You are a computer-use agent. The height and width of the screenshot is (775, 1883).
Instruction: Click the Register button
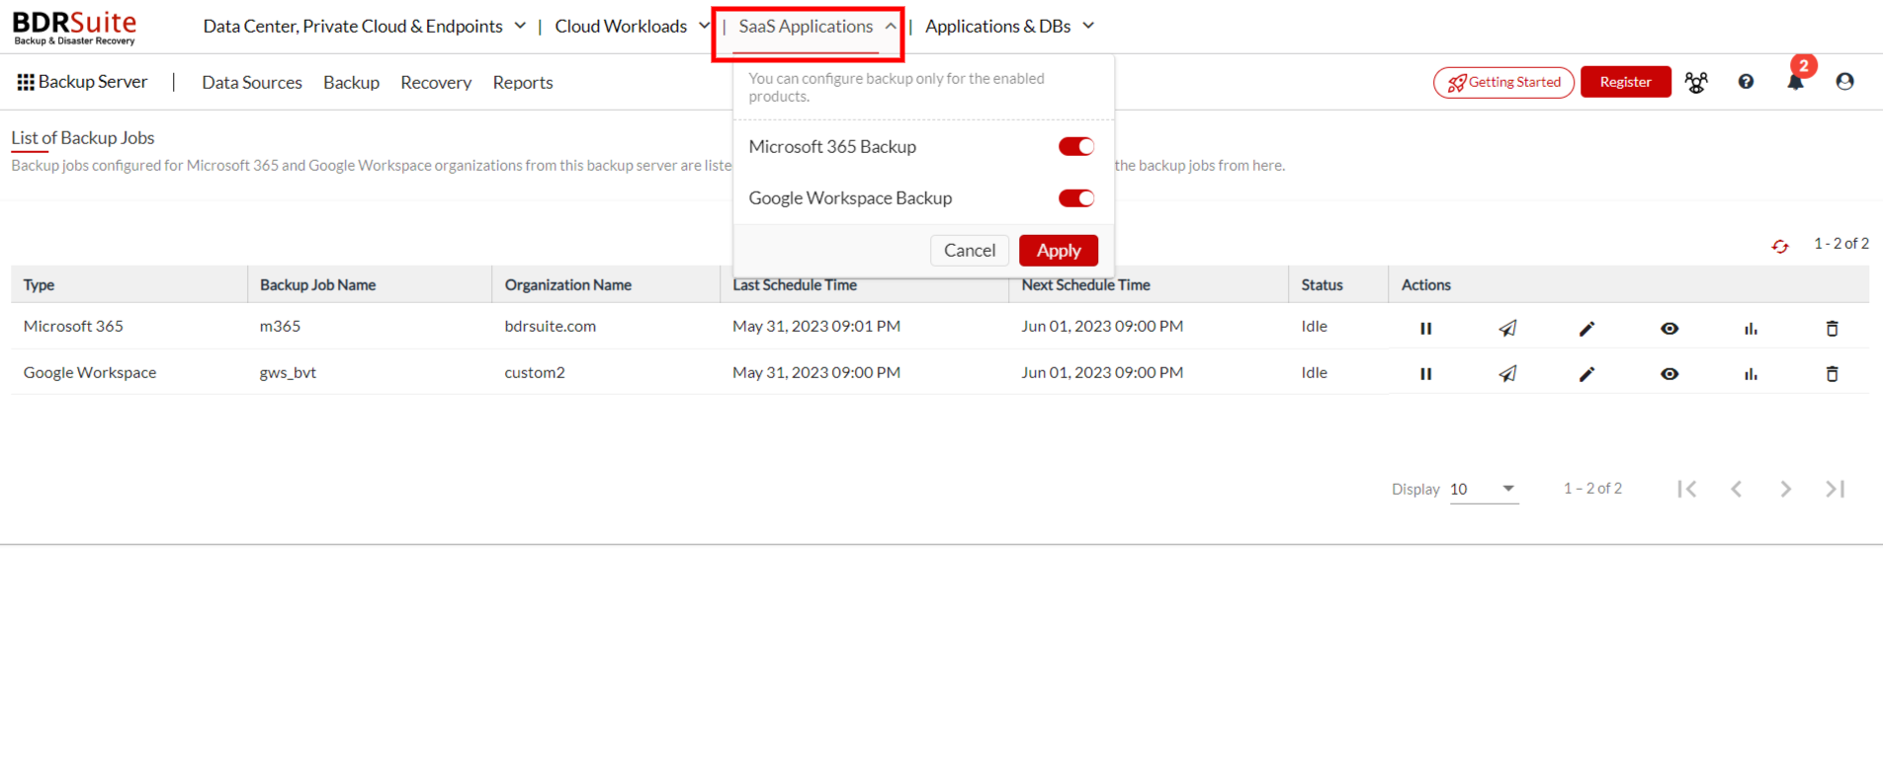coord(1625,82)
